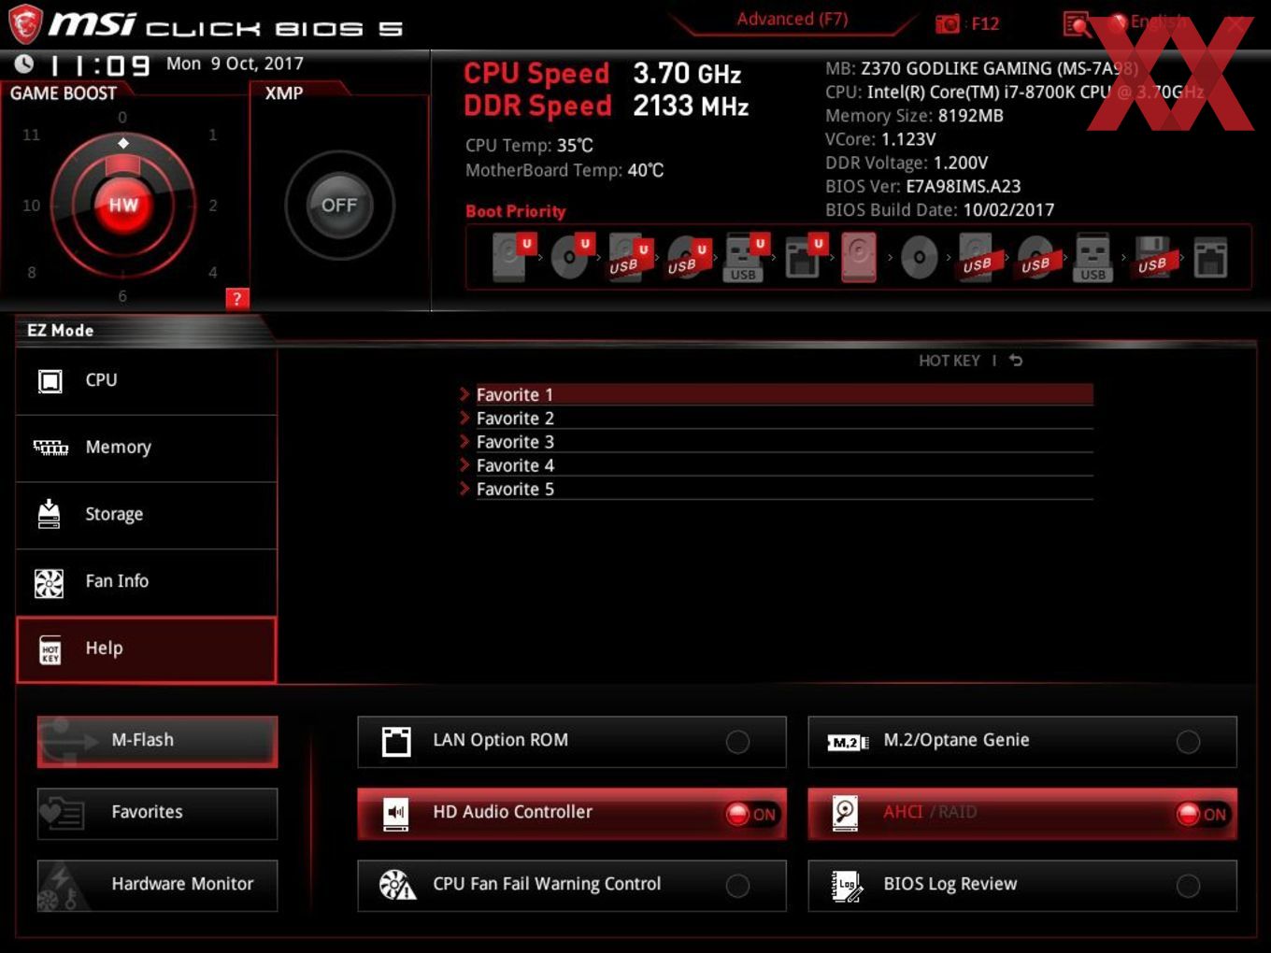Viewport: 1271px width, 953px height.
Task: Select the Help section
Action: click(x=147, y=649)
